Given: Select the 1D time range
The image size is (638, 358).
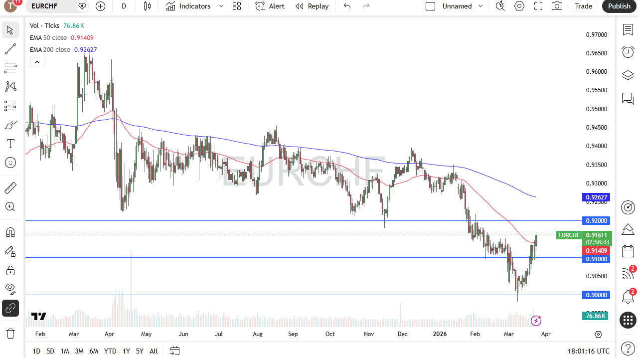Looking at the screenshot, I should (x=36, y=351).
